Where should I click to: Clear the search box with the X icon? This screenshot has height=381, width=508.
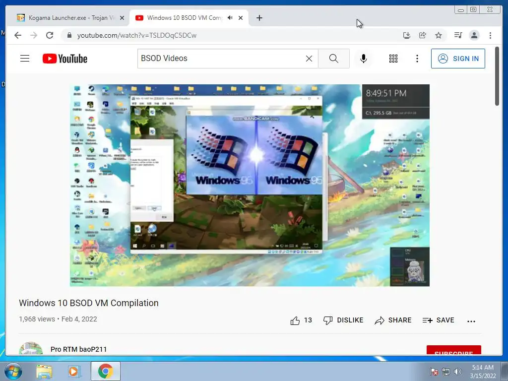coord(309,59)
